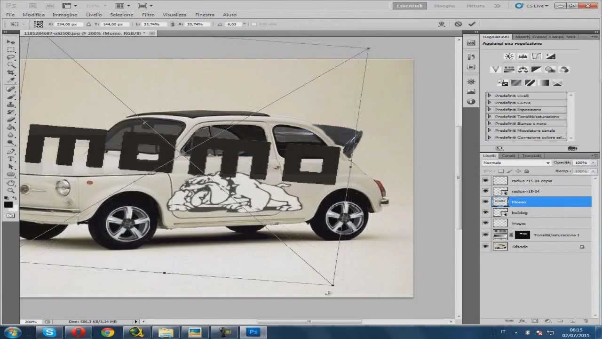Add Gradient Map adjustment
The height and width of the screenshot is (339, 602).
(544, 83)
